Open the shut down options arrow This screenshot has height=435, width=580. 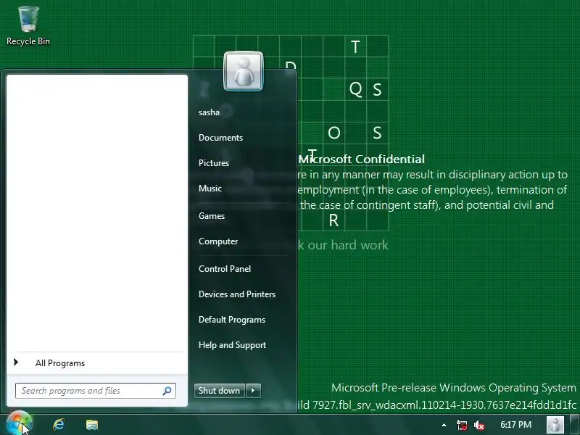click(253, 391)
